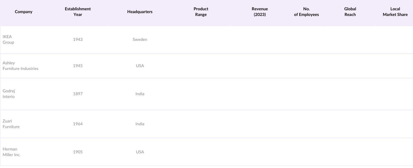Click the Headquarters column header
413x168 pixels.
(x=140, y=12)
